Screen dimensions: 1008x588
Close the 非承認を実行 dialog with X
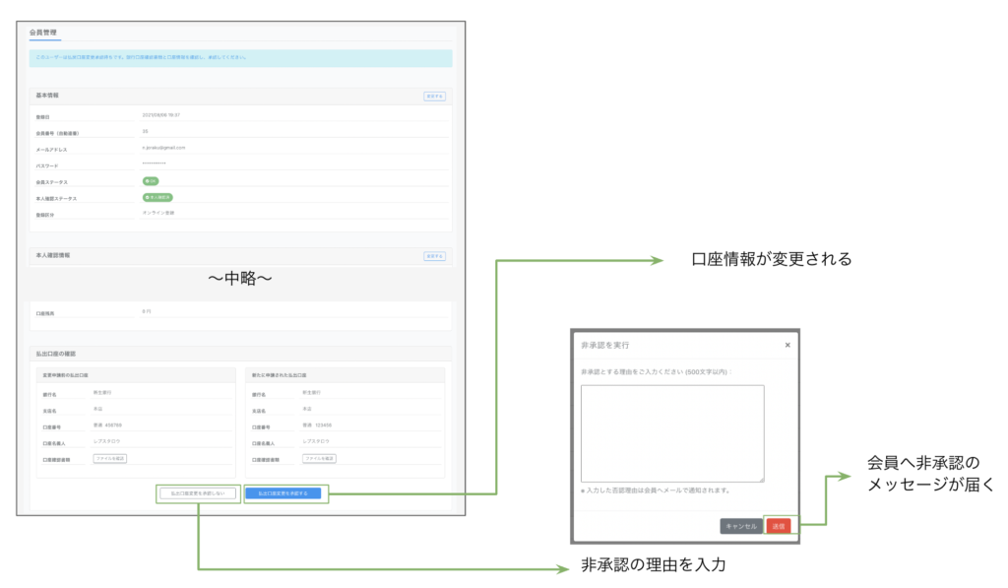[x=787, y=346]
